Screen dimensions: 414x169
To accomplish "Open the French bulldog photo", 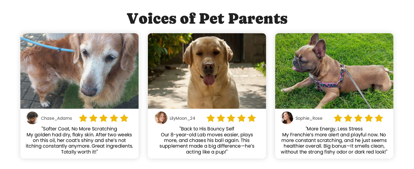I will pyautogui.click(x=334, y=71).
